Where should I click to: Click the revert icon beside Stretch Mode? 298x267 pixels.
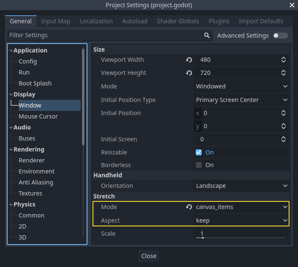(x=189, y=207)
